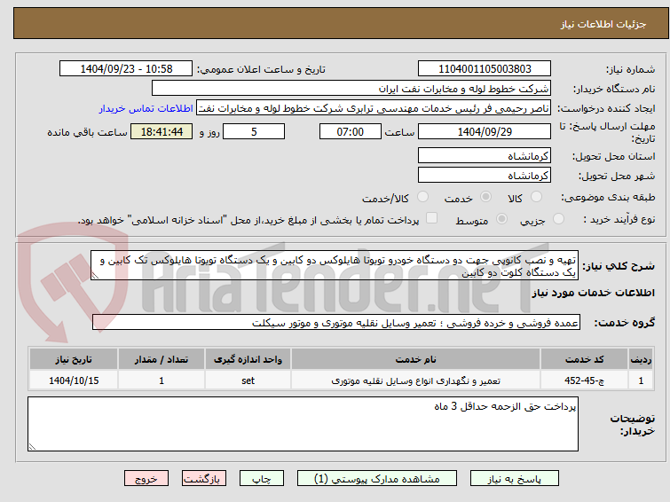Image resolution: width=670 pixels, height=502 pixels.
Task: Click the deadline time field 07:00
Action: click(351, 131)
